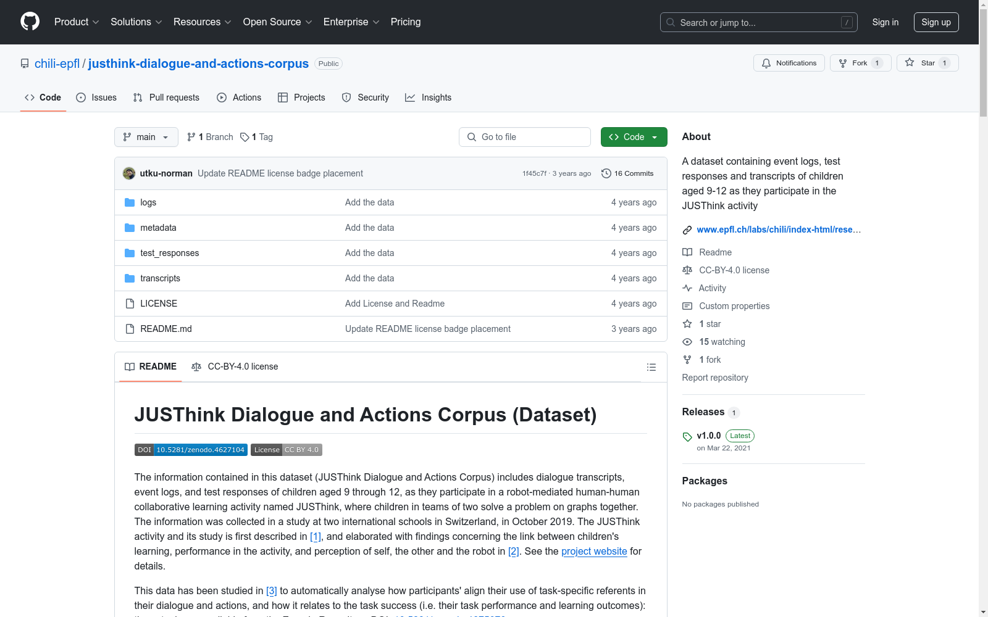Click the eye icon beside 15 watching
This screenshot has height=617, width=988.
687,342
